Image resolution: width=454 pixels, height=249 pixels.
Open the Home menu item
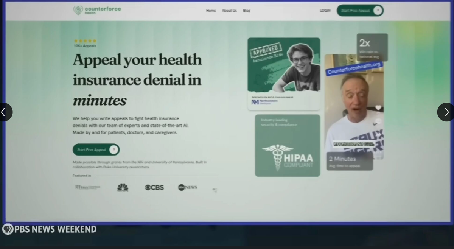point(211,11)
